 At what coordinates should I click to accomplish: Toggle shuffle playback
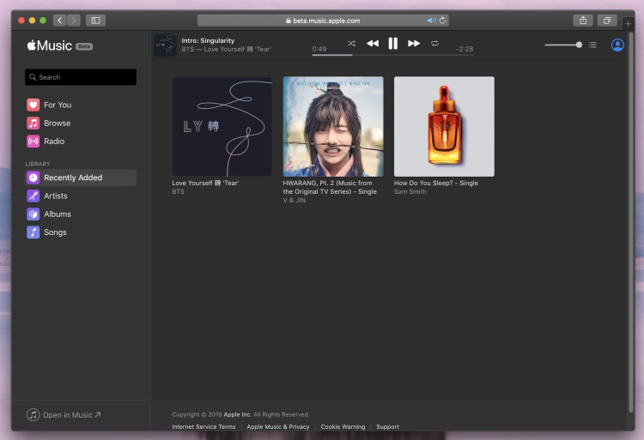(351, 43)
